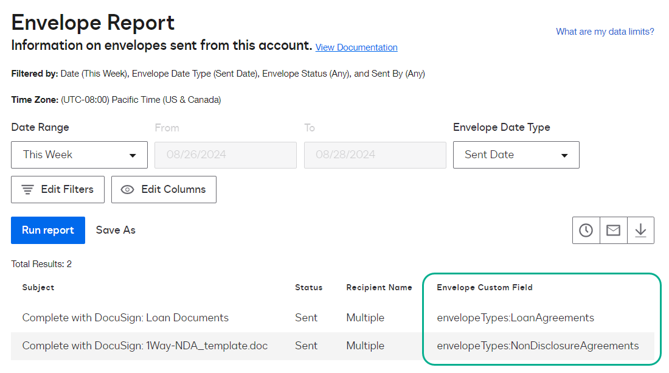669x373 pixels.
Task: Click the From date field
Action: tap(226, 155)
